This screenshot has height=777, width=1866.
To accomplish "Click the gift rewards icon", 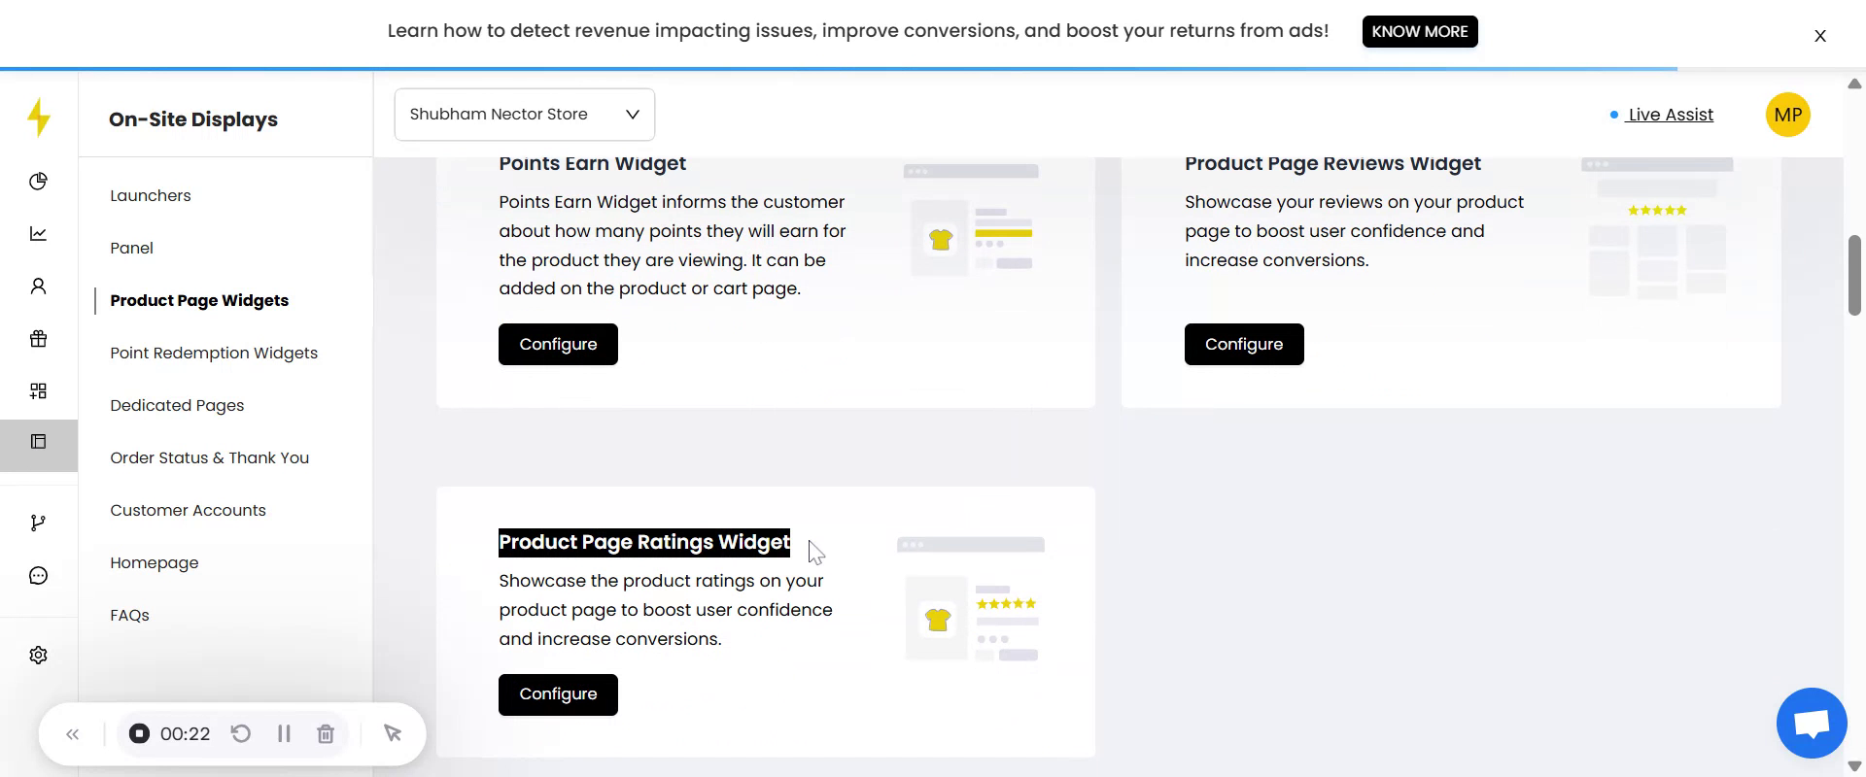I will [38, 339].
